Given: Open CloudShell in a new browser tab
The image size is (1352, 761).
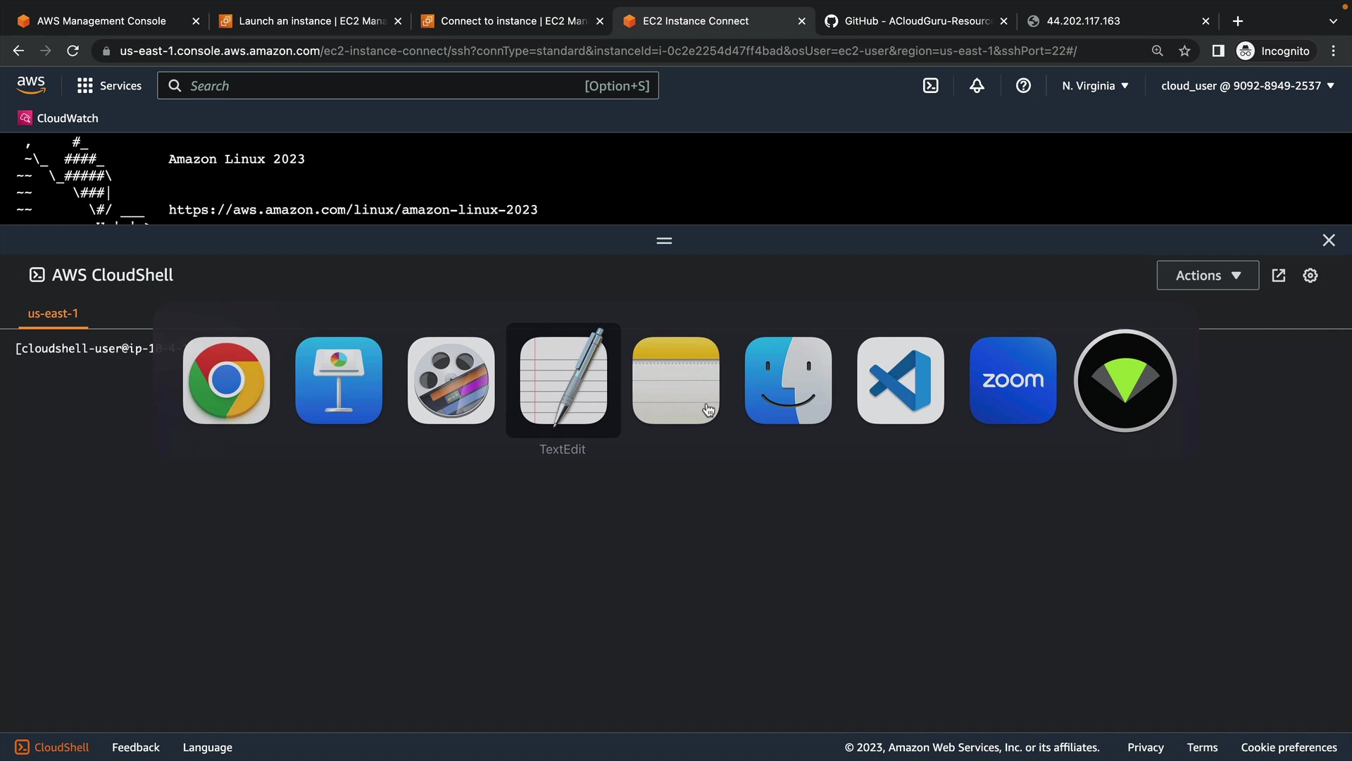Looking at the screenshot, I should pos(1279,276).
